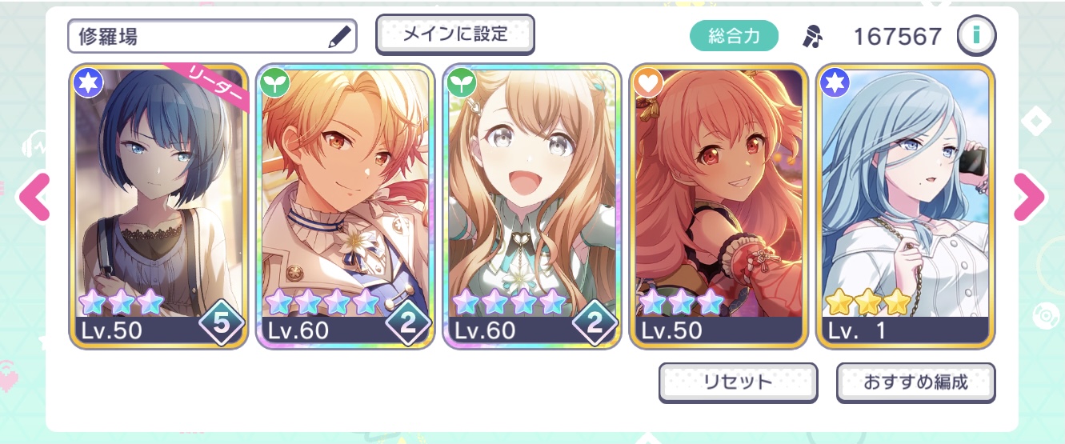Select the leader card with リーダー ribbon

click(x=157, y=206)
